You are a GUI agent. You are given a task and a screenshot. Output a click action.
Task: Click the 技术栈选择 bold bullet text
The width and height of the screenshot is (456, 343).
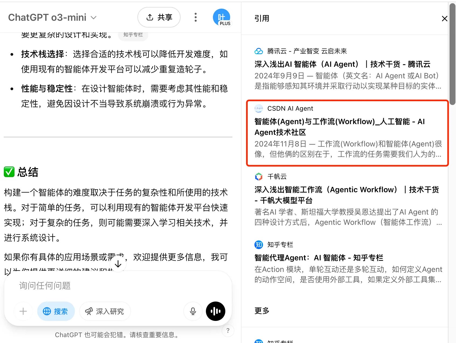click(43, 54)
